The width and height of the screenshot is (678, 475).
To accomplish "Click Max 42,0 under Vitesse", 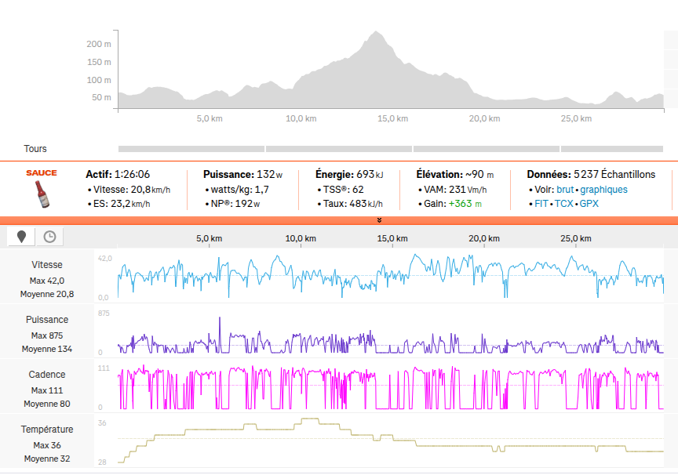I will (47, 281).
